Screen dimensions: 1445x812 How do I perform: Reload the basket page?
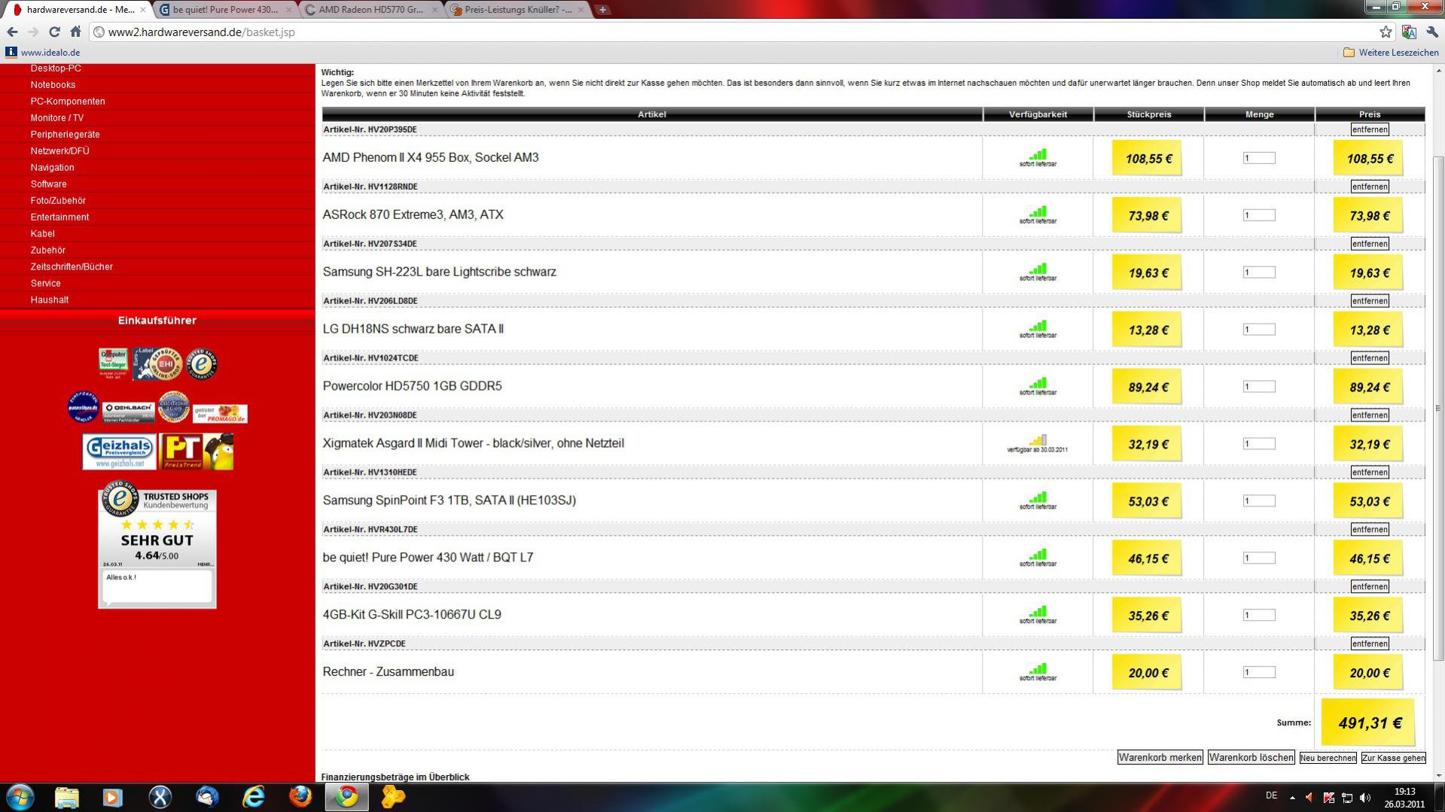54,32
